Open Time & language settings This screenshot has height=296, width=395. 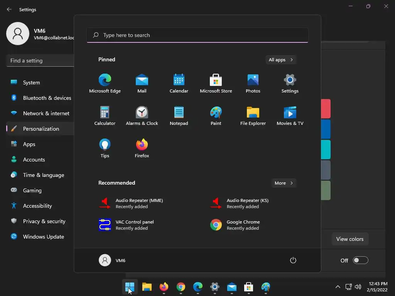tap(40, 175)
